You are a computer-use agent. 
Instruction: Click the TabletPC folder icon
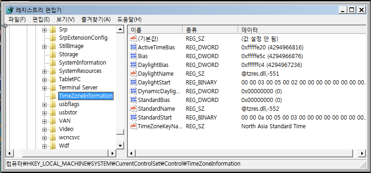(x=53, y=79)
